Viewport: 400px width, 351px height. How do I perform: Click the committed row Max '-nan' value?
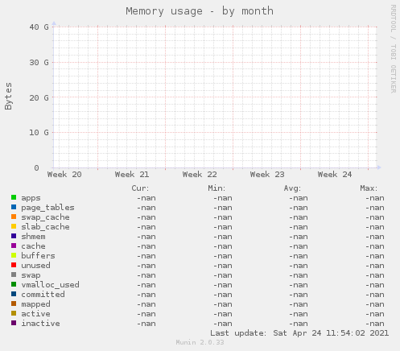click(x=375, y=295)
